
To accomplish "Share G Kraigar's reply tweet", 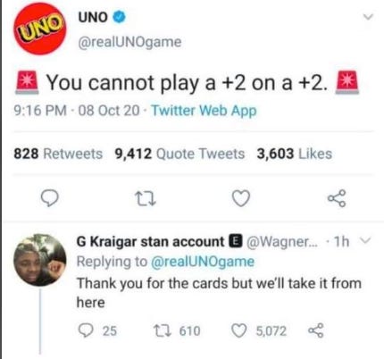I will coord(316,330).
